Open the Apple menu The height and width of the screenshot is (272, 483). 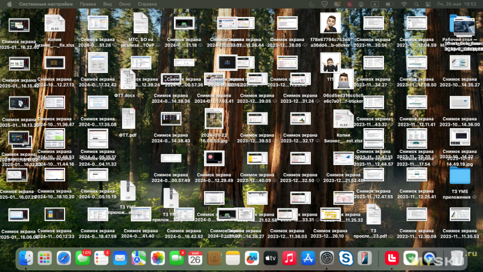click(10, 4)
